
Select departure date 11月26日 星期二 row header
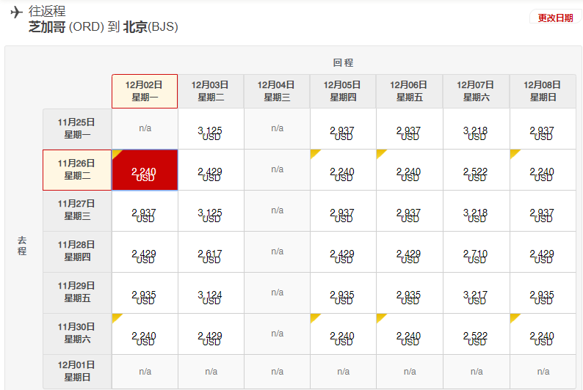(77, 170)
